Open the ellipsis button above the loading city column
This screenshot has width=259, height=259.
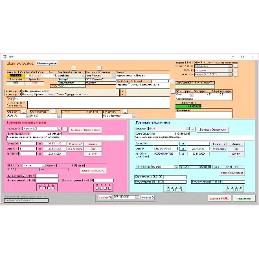[x=99, y=68]
